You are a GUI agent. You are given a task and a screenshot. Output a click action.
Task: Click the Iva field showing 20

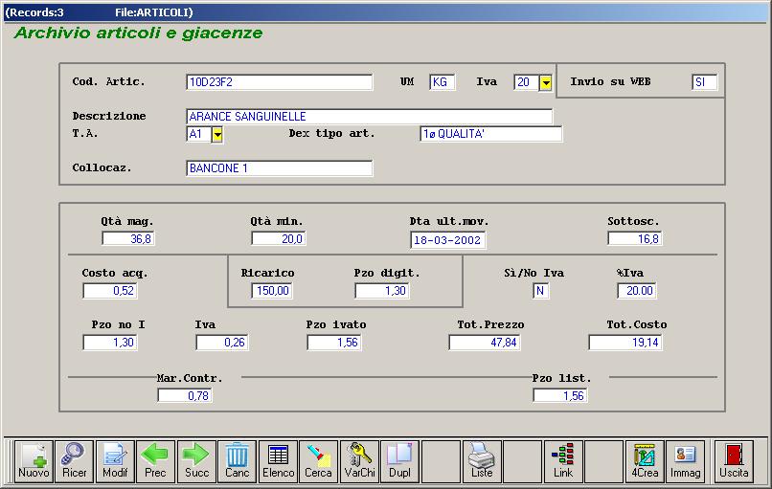click(x=526, y=82)
